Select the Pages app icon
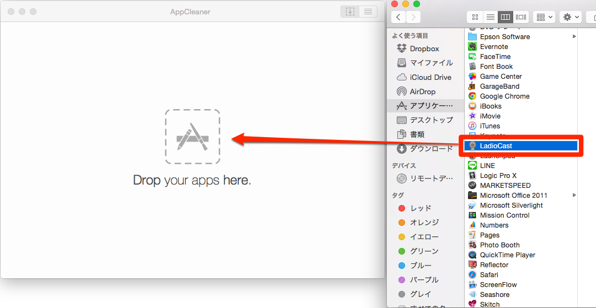The height and width of the screenshot is (308, 596). (x=472, y=235)
